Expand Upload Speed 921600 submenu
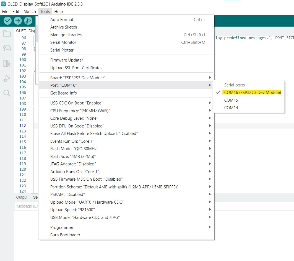The width and height of the screenshot is (294, 261). (x=126, y=209)
